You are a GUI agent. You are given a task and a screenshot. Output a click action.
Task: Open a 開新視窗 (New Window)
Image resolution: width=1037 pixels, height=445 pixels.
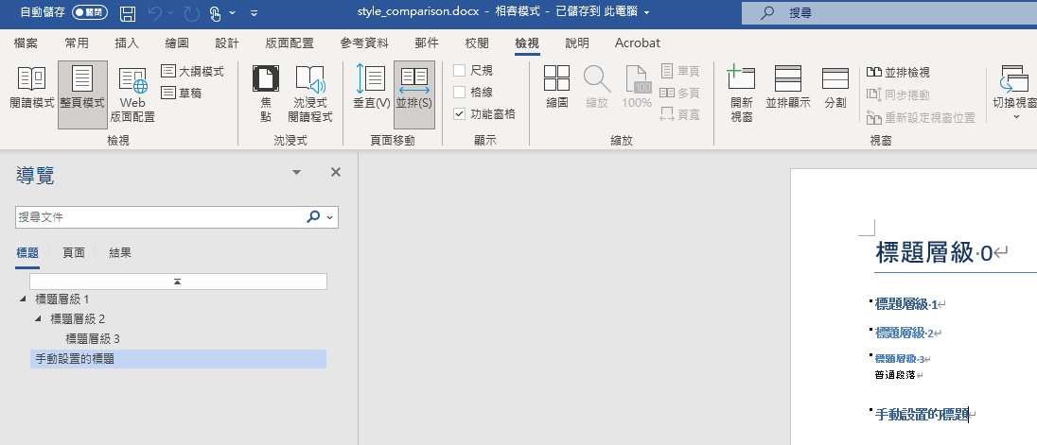click(742, 94)
